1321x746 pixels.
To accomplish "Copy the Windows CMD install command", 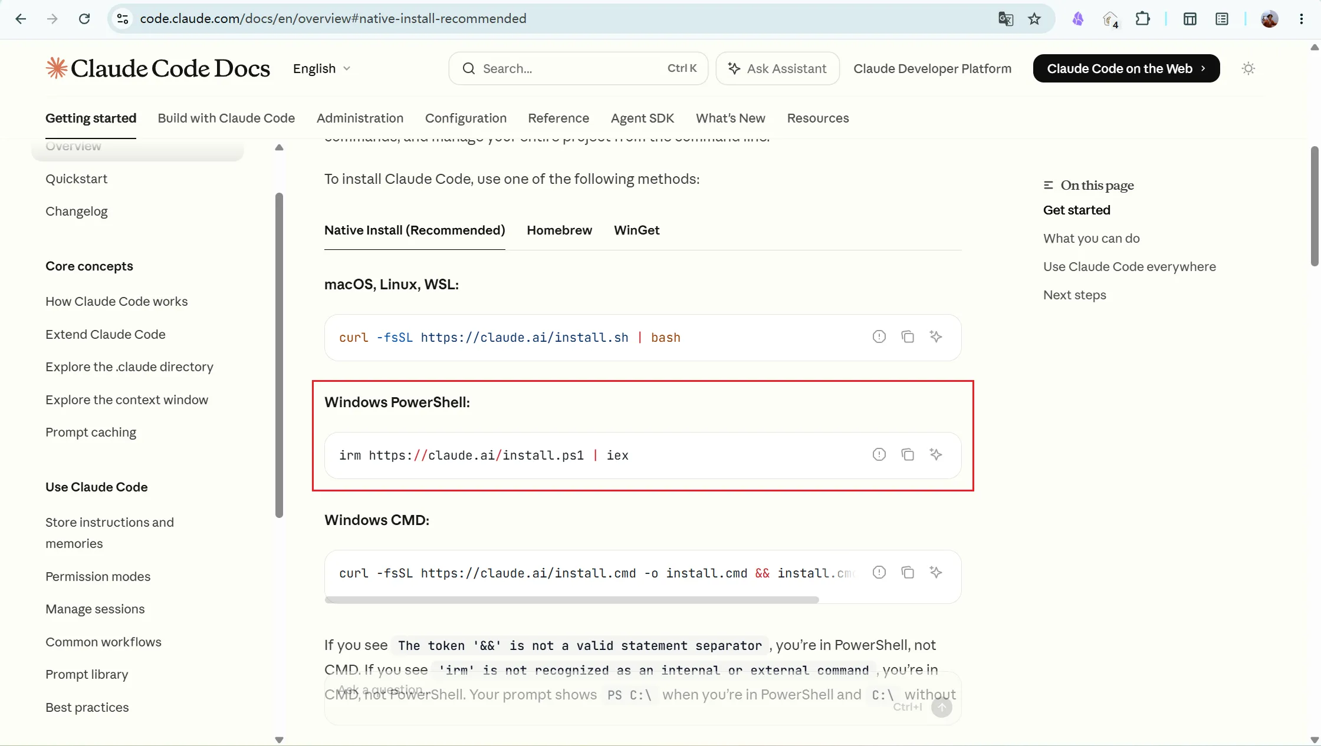I will [908, 572].
